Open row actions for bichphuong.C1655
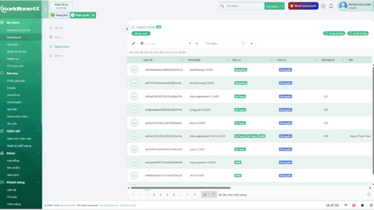This screenshot has width=374, height=210. [134, 83]
